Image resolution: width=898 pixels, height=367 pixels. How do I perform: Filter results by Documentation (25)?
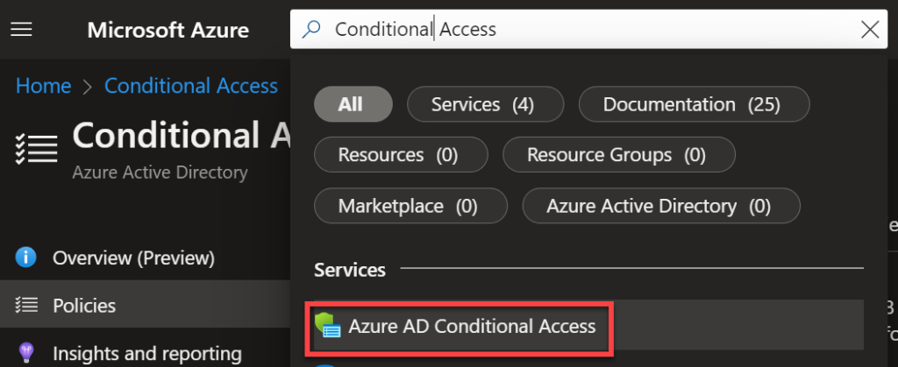pos(695,104)
